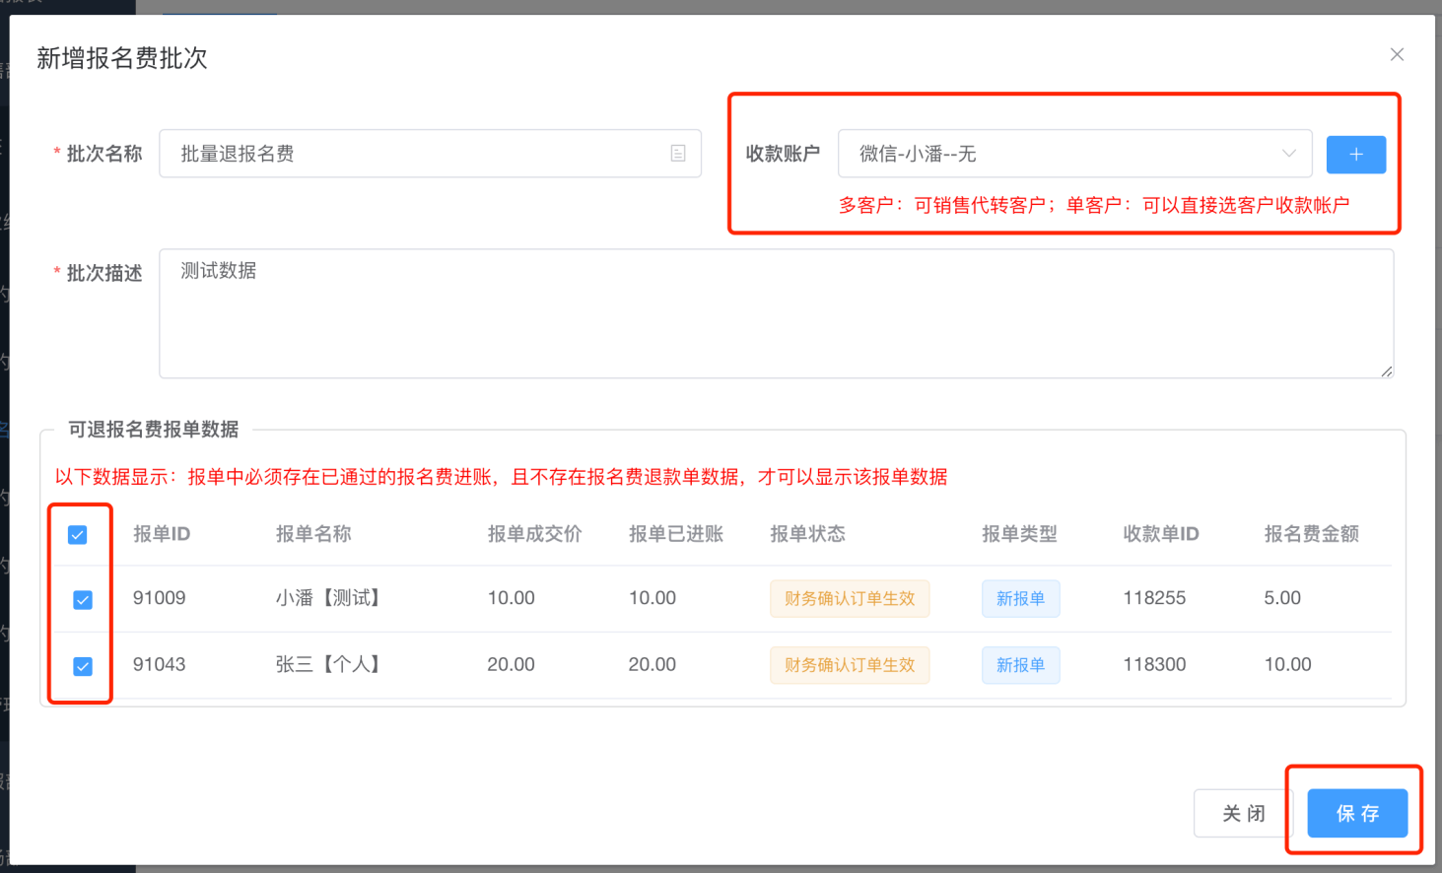Screen dimensions: 1442x873
Task: Click 财务确认订单生效 status on 小潘 row
Action: [849, 599]
